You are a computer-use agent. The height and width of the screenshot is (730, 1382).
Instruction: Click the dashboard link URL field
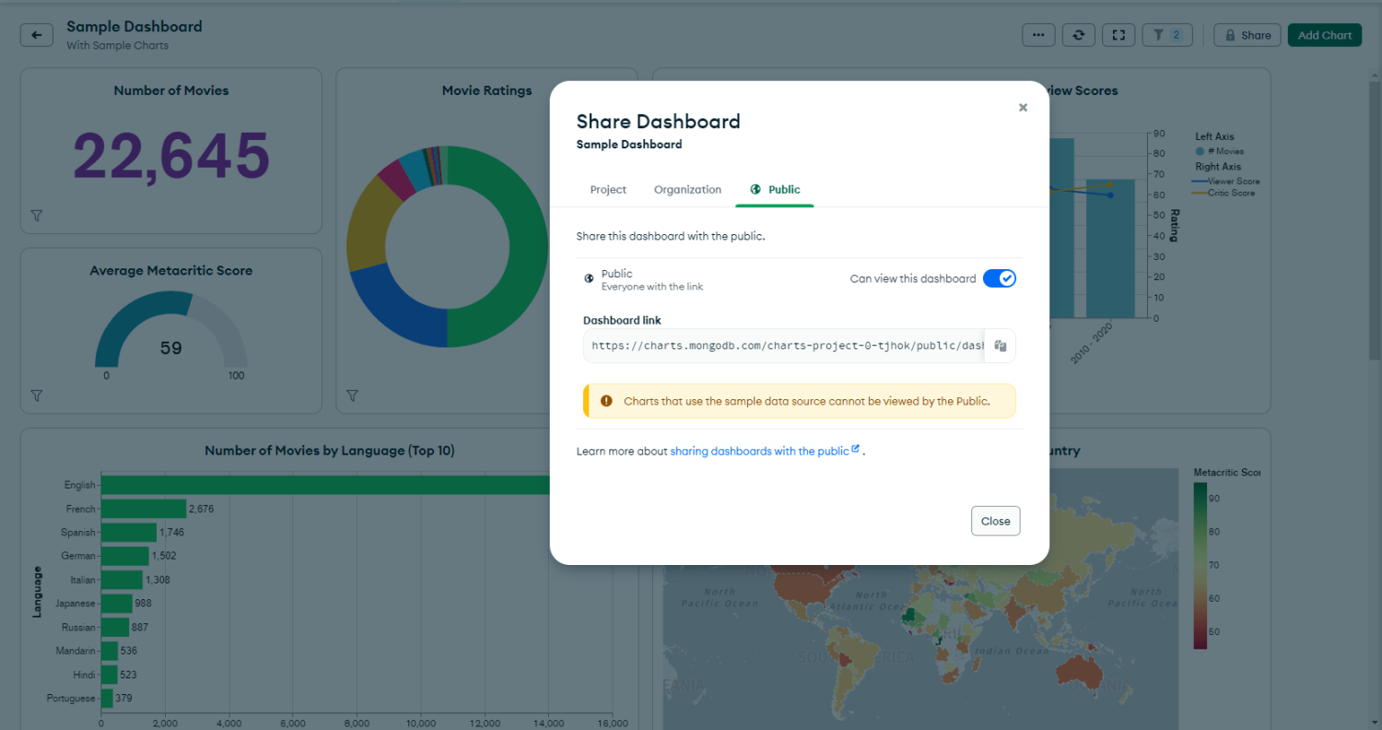(x=784, y=346)
